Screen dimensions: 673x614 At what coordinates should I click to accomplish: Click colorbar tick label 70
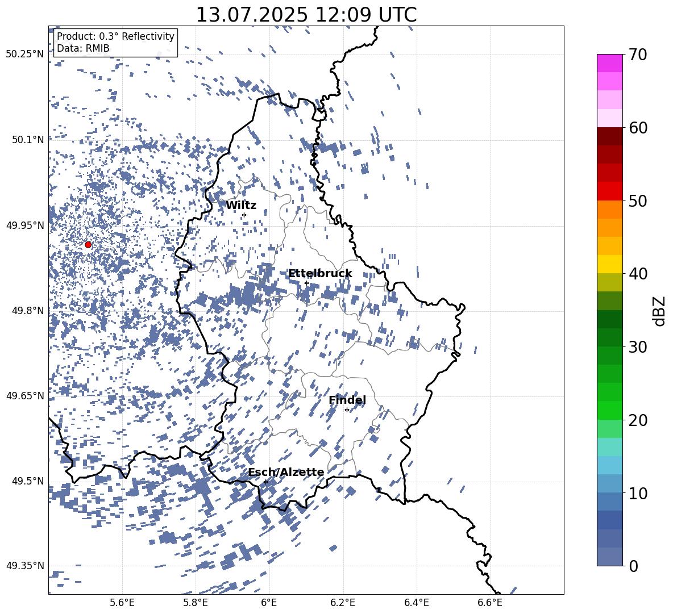pyautogui.click(x=638, y=55)
